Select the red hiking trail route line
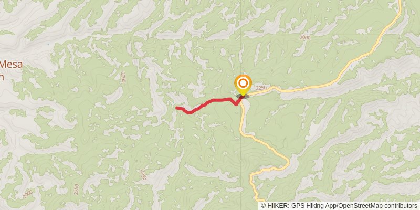Viewport: 420px width, 210px height. click(x=209, y=104)
